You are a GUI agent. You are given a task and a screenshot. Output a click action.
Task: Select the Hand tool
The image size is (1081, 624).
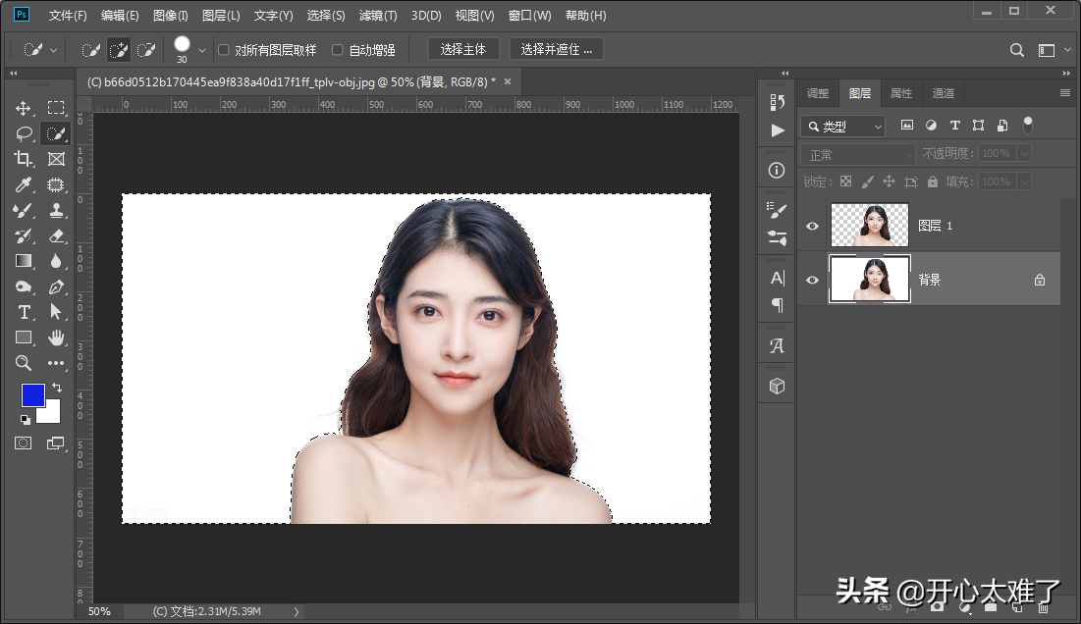coord(56,338)
